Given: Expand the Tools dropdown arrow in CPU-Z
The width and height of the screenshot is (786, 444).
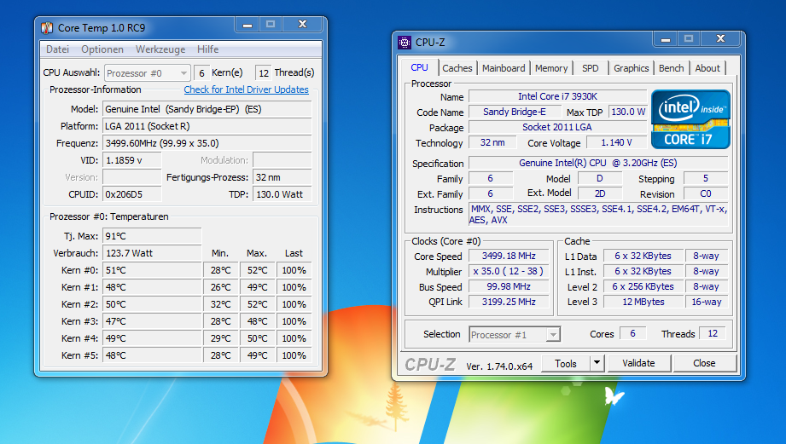Looking at the screenshot, I should coord(597,363).
